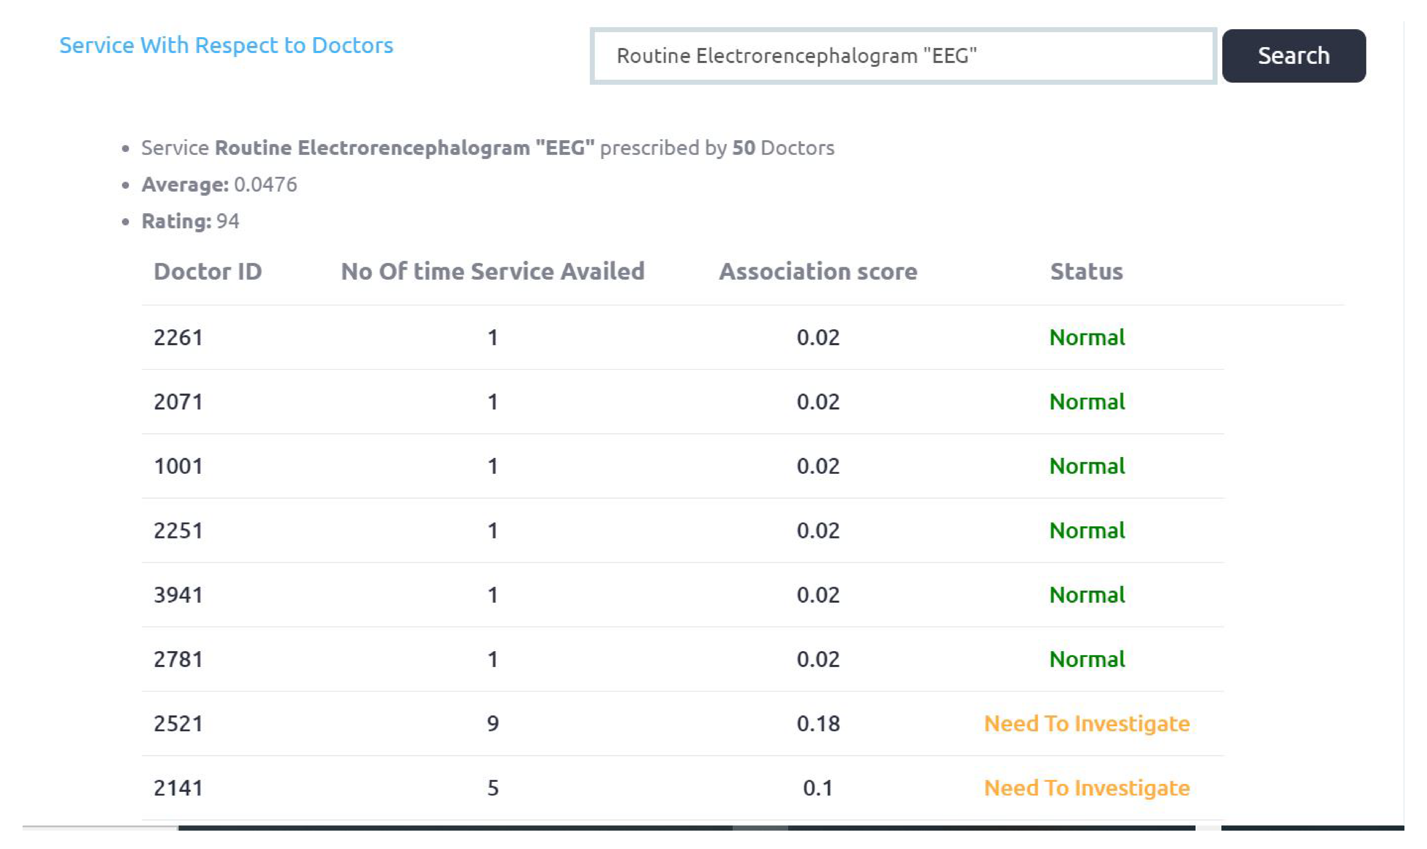This screenshot has width=1427, height=849.
Task: Click Need To Investigate status for 2141
Action: click(x=1086, y=788)
